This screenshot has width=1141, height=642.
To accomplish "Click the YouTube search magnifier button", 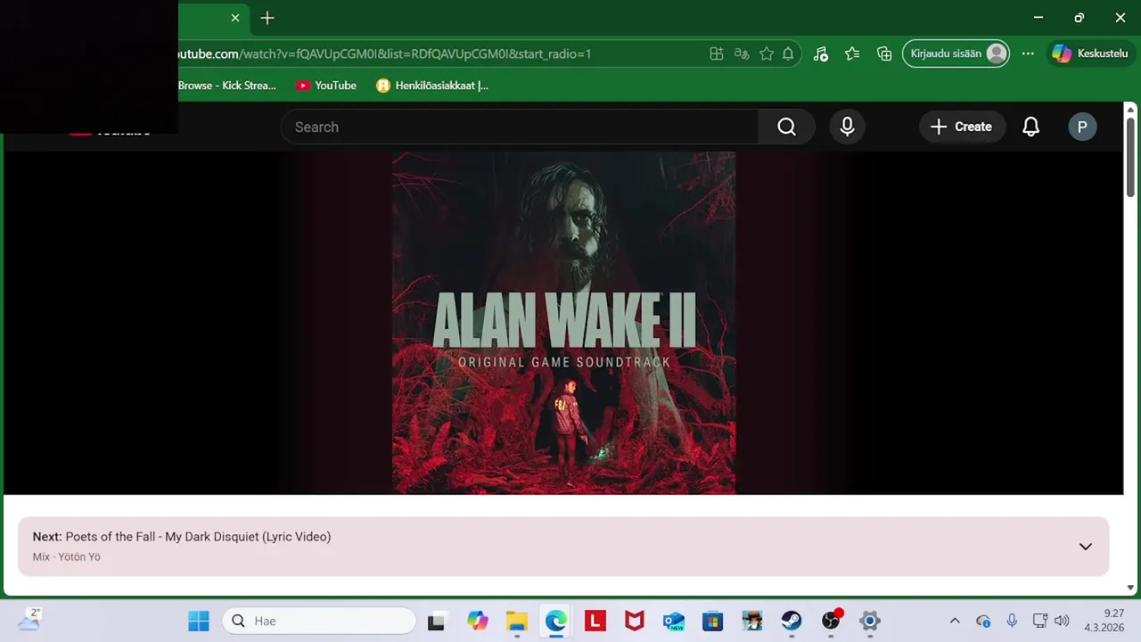I will pyautogui.click(x=786, y=127).
